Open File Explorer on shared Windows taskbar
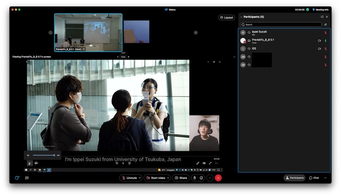 coord(40,170)
